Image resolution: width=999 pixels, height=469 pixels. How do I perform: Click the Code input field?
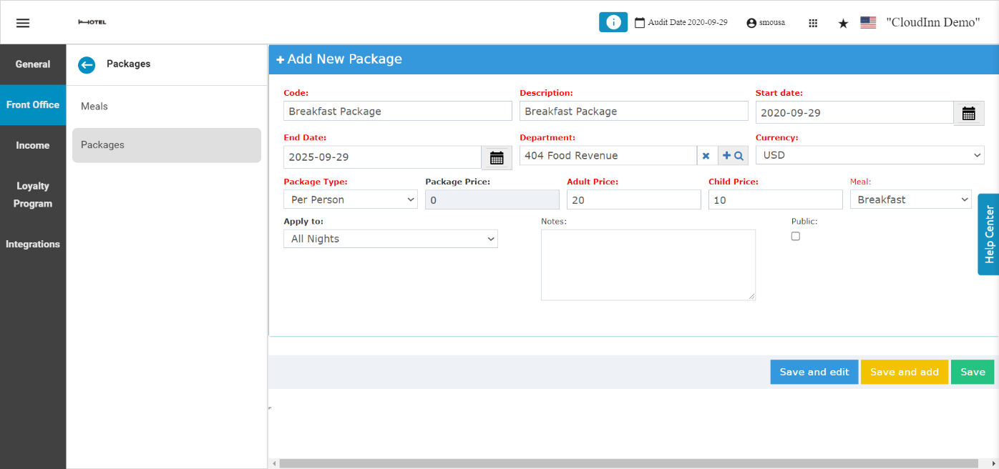click(398, 111)
